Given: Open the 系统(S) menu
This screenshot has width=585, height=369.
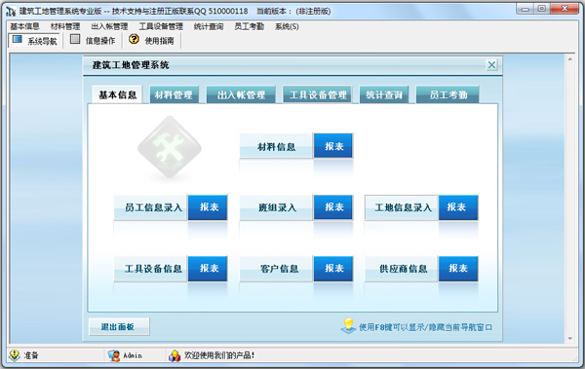Looking at the screenshot, I should point(287,26).
